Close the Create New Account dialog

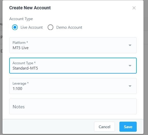(134, 8)
